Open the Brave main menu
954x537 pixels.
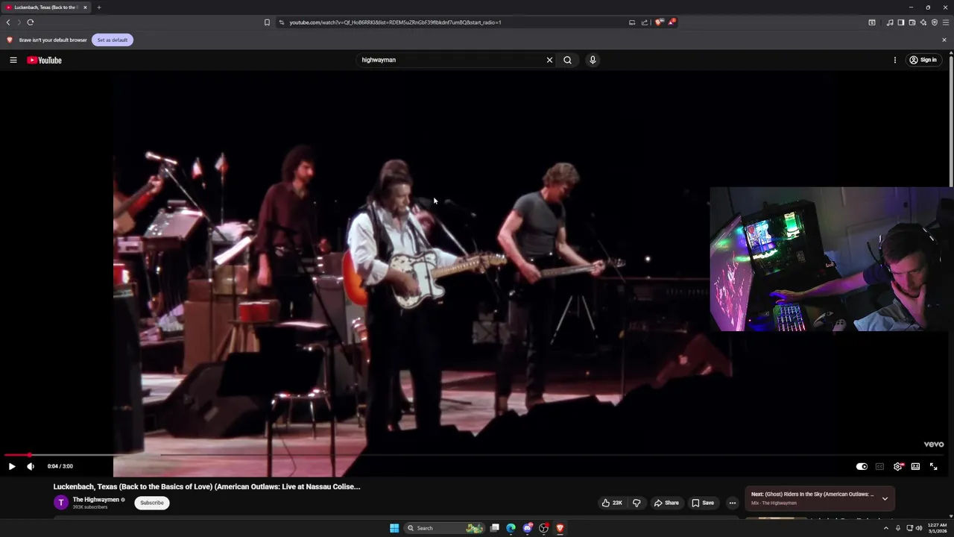[x=946, y=22]
